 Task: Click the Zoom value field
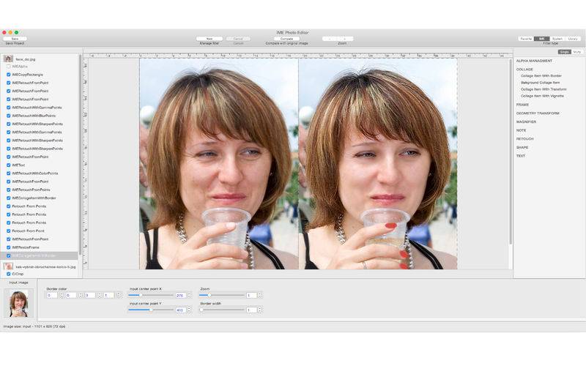251,296
